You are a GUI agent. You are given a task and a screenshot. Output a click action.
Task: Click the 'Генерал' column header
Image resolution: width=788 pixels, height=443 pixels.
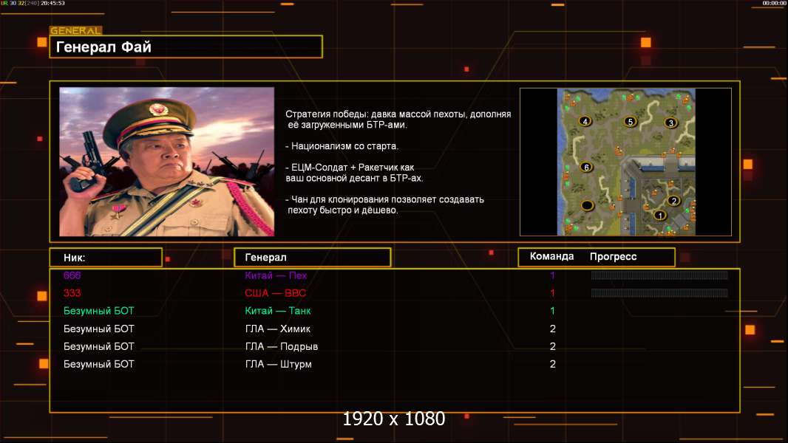pyautogui.click(x=312, y=258)
